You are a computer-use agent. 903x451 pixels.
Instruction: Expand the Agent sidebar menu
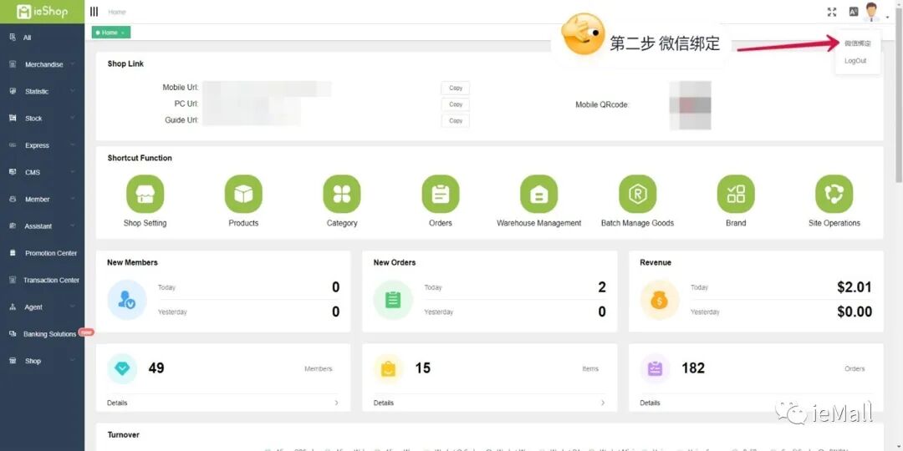(42, 307)
